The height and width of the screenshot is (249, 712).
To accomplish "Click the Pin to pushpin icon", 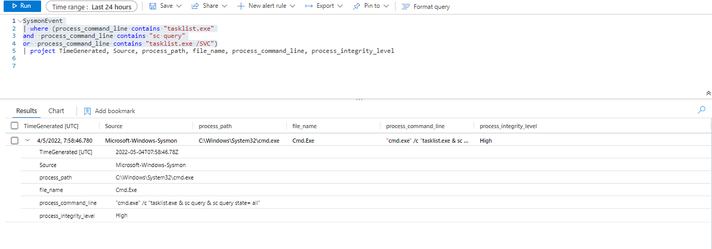I will (x=357, y=6).
